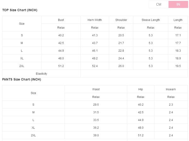Click the Elasticity row label

41,74
